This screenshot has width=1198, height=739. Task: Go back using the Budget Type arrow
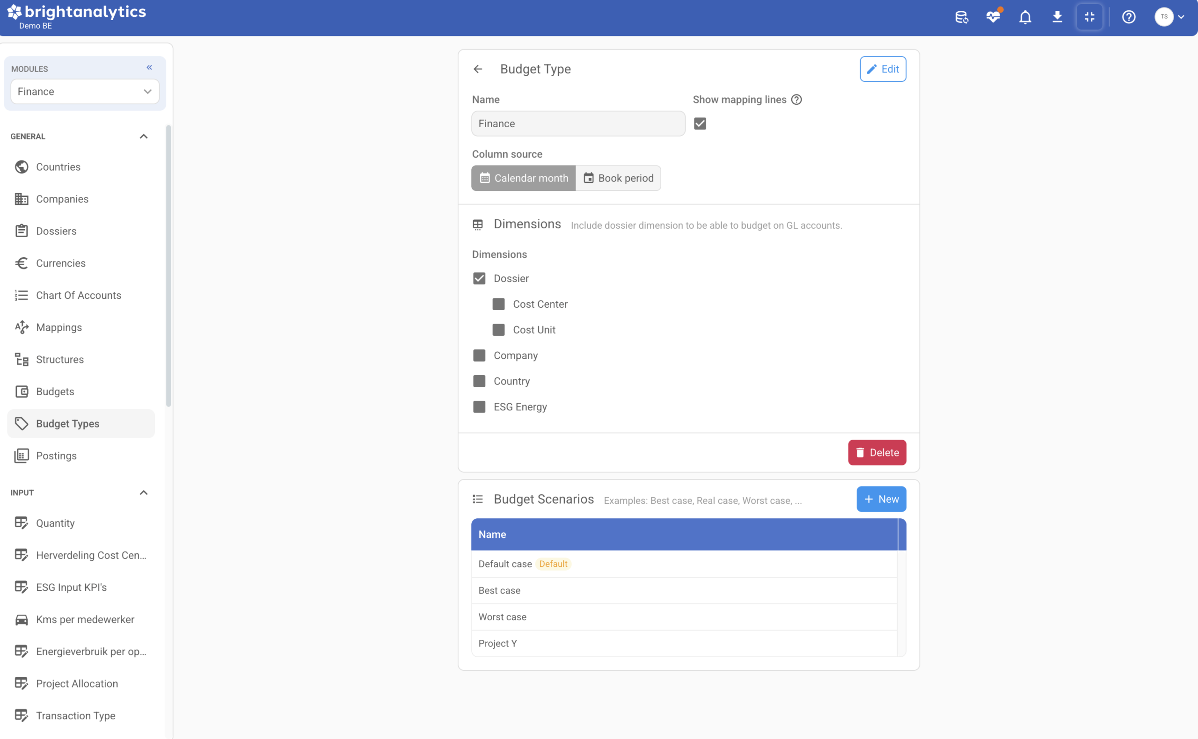[478, 69]
